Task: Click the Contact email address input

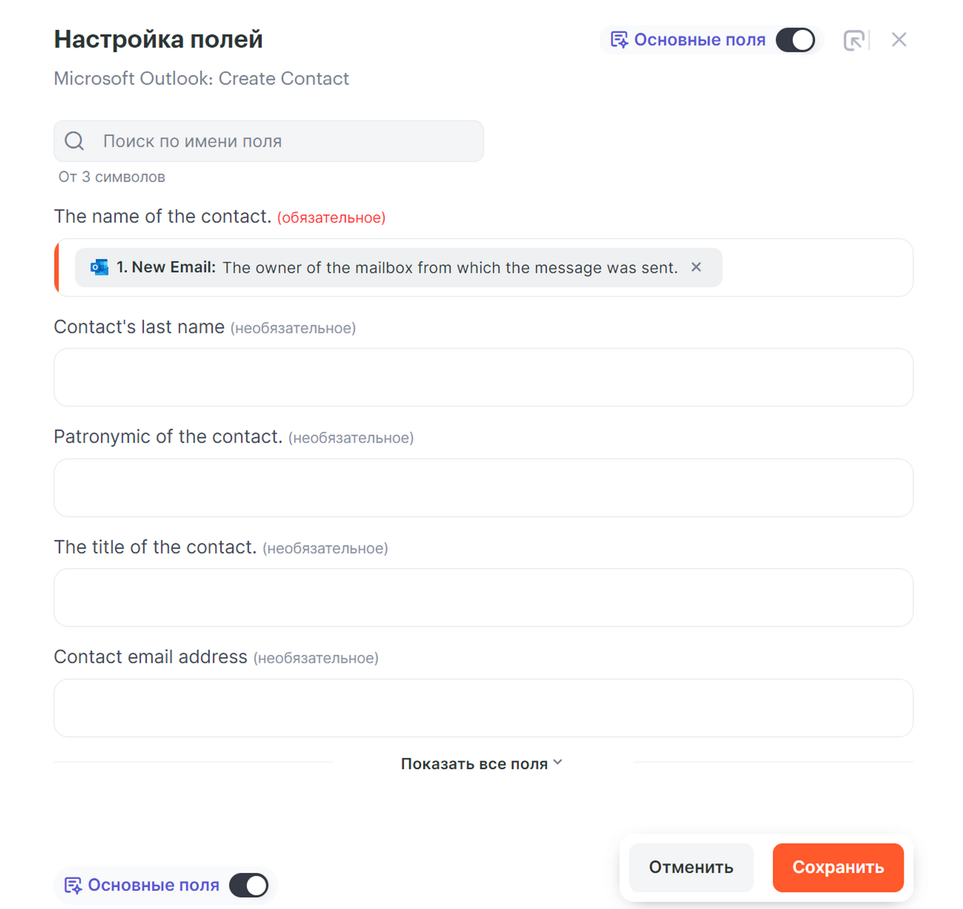Action: click(x=483, y=708)
